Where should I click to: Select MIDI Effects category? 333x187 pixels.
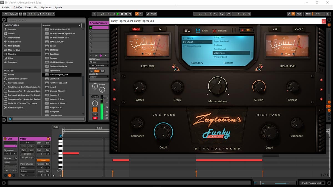click(x=14, y=46)
